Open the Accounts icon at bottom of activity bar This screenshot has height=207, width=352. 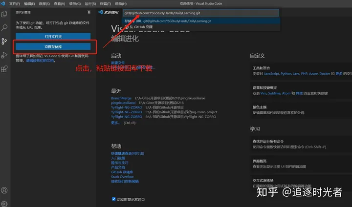tap(4, 190)
